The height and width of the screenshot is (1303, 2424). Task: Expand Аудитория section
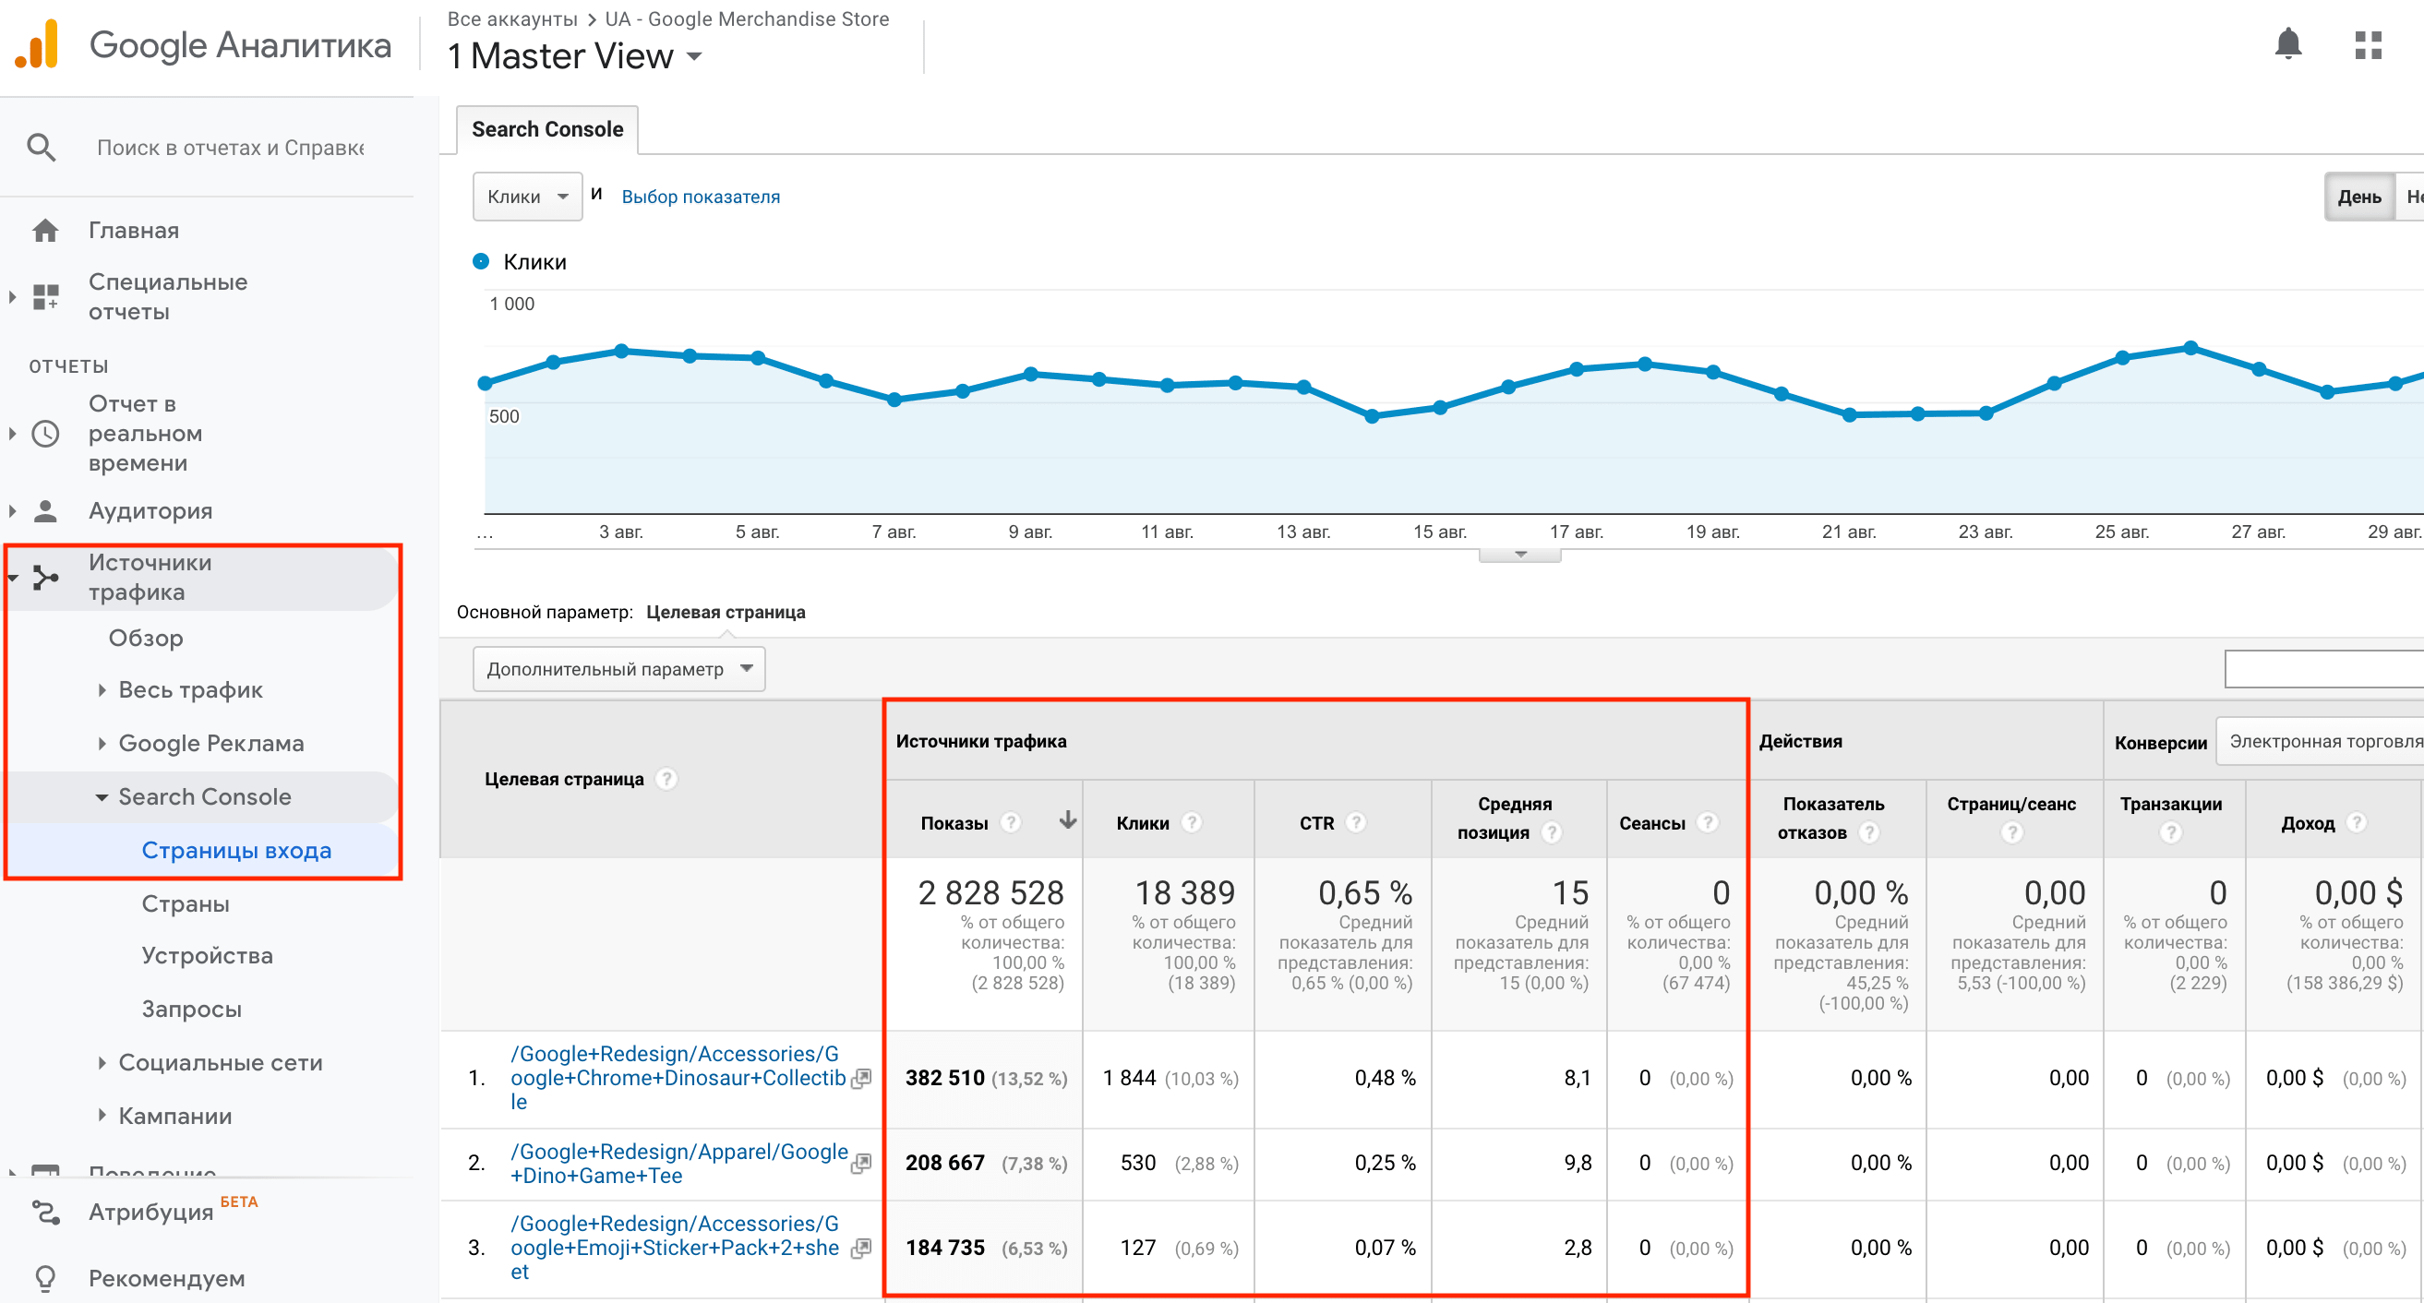tap(12, 511)
